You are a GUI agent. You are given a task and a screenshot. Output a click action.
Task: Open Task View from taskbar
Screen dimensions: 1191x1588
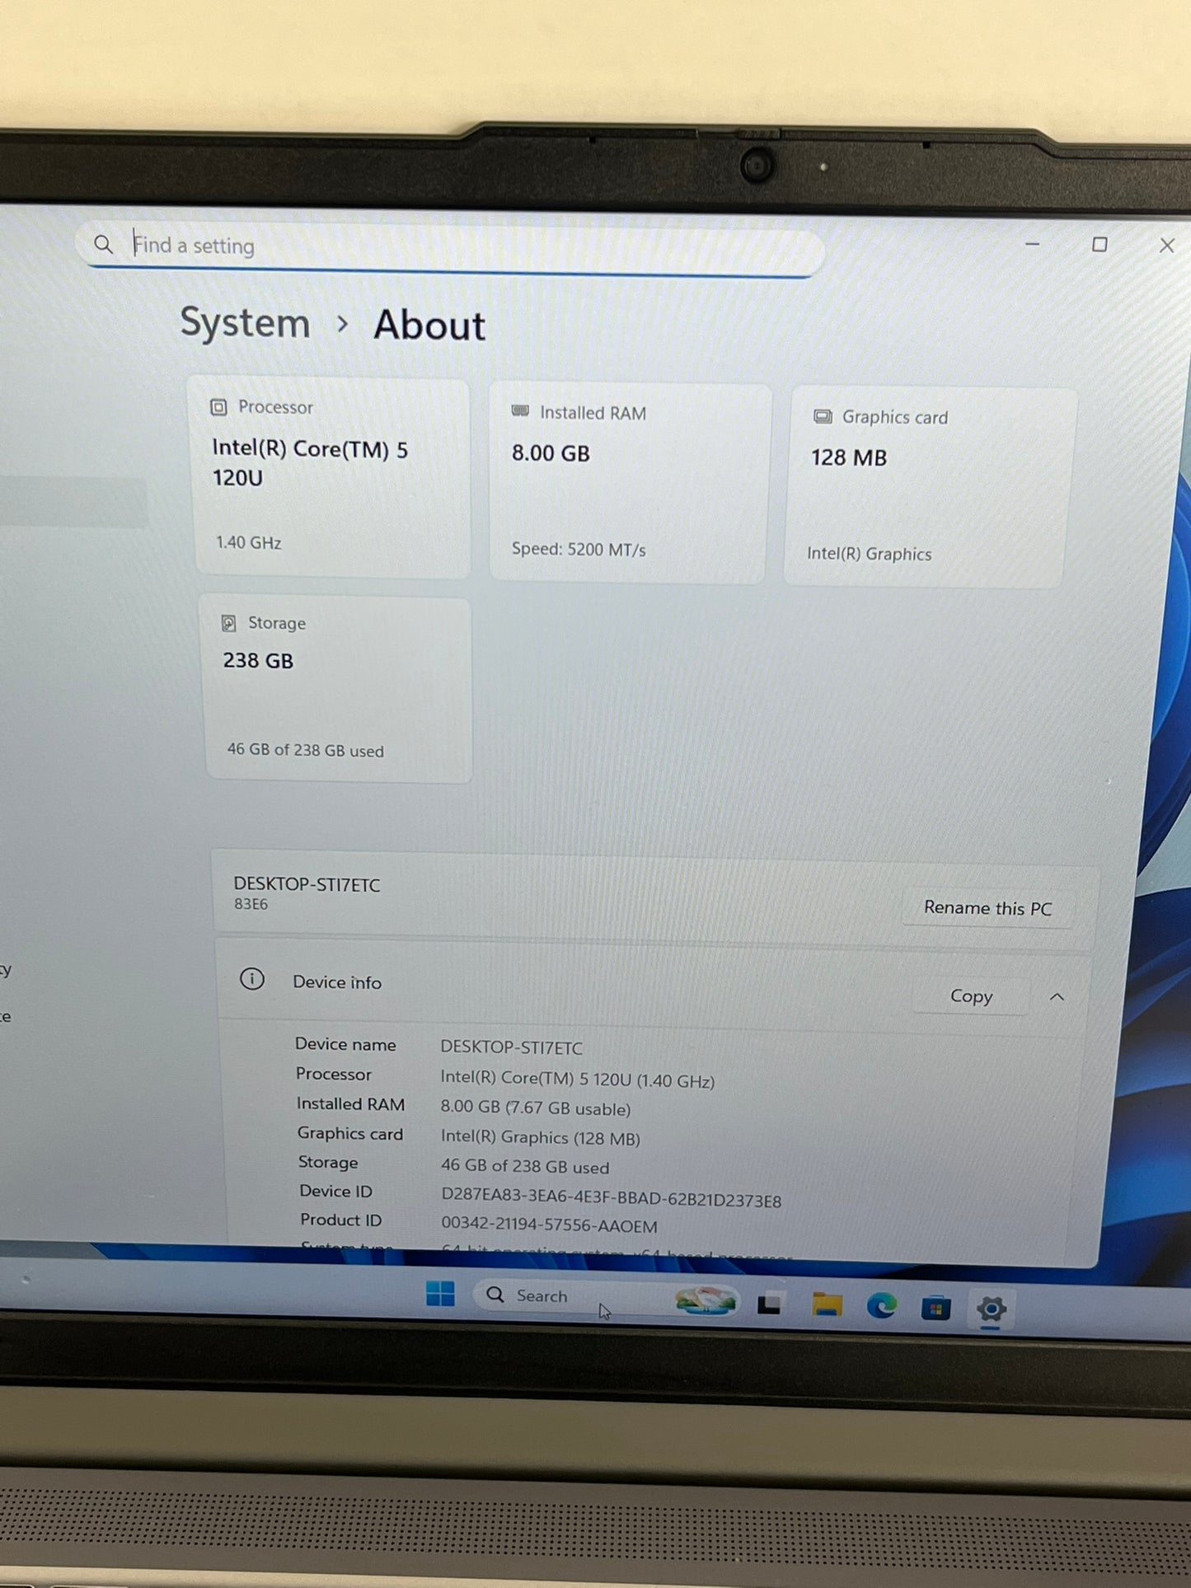click(769, 1305)
